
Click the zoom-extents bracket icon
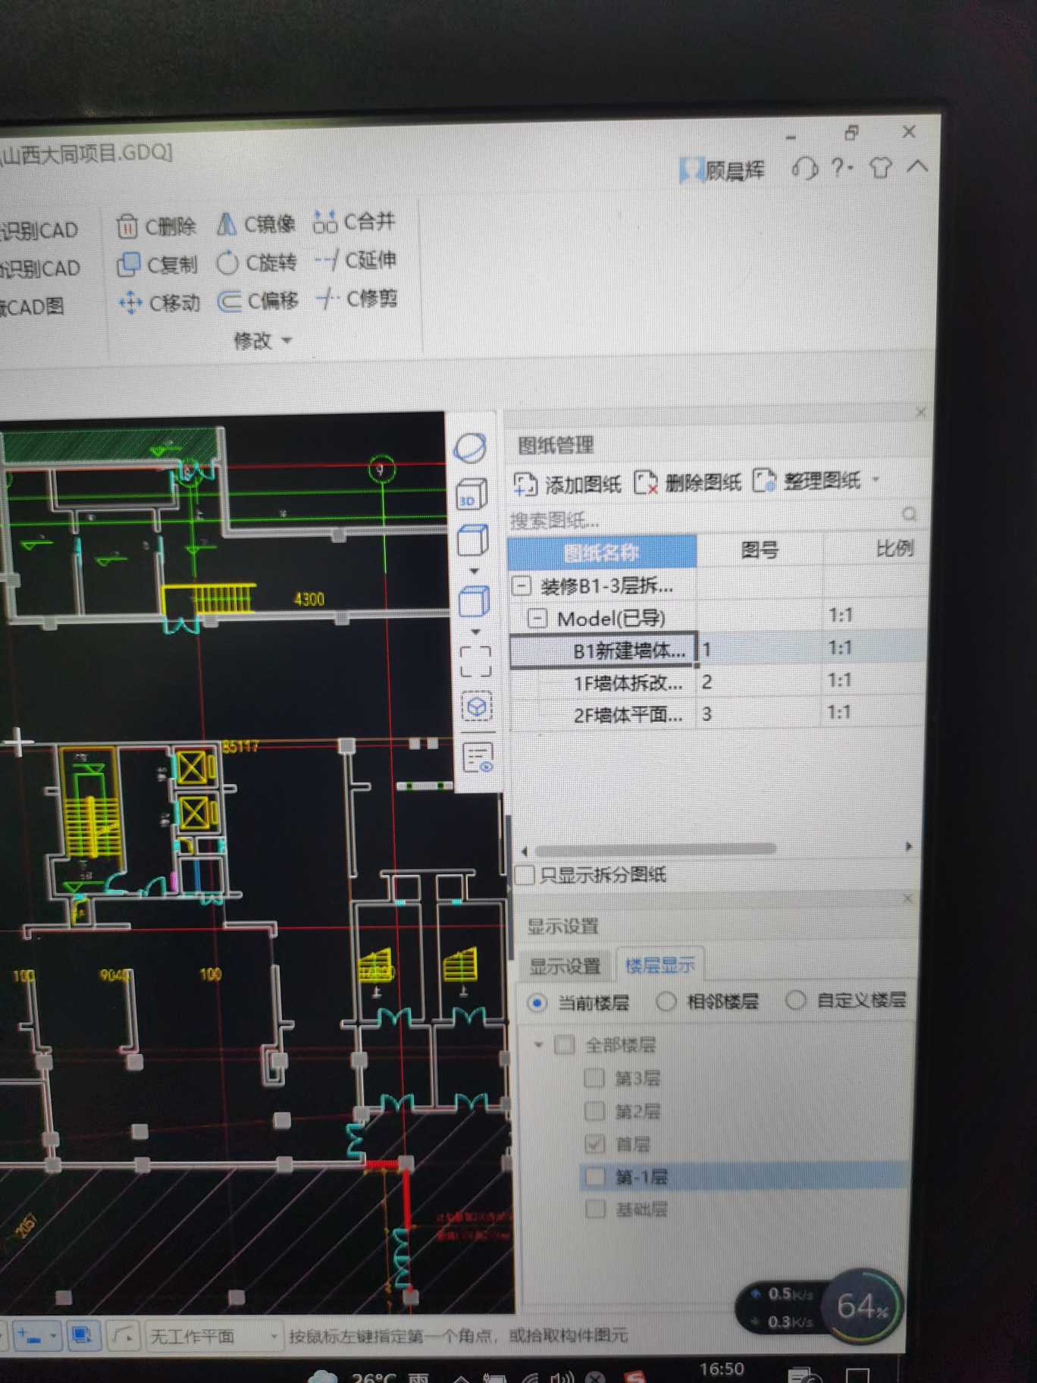pos(475,661)
